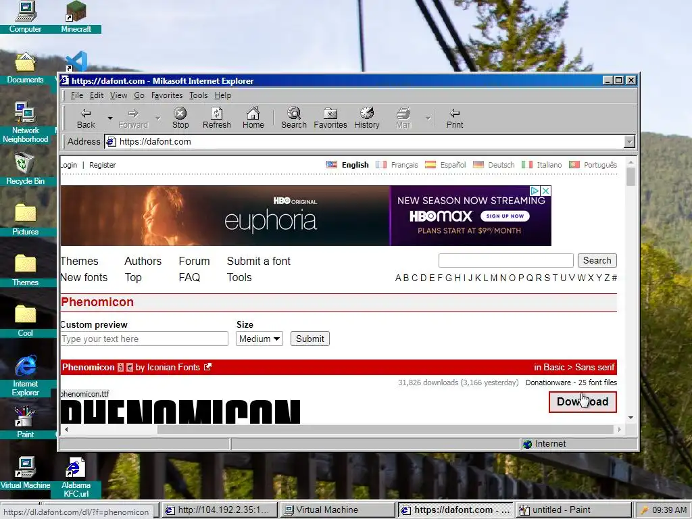This screenshot has height=519, width=692.
Task: Click the 09:39 AM system clock
Action: coord(669,510)
